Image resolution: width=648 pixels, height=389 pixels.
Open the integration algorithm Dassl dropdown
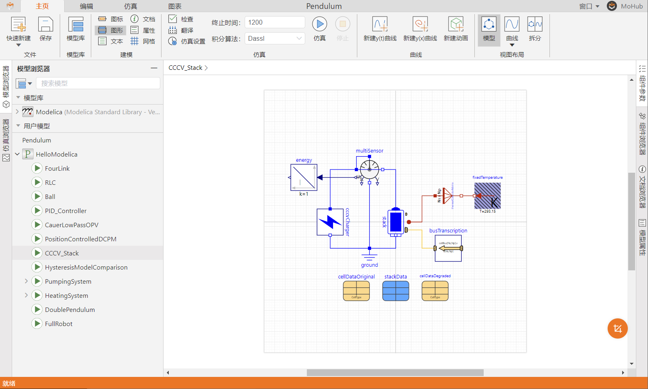tap(275, 39)
